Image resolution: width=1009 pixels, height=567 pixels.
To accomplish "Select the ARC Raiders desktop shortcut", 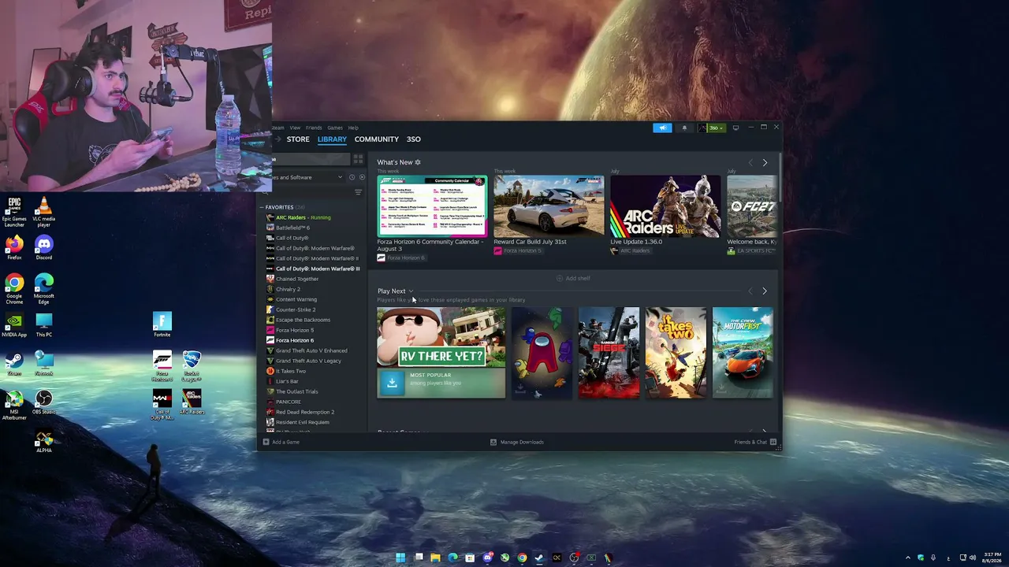I will (x=192, y=402).
